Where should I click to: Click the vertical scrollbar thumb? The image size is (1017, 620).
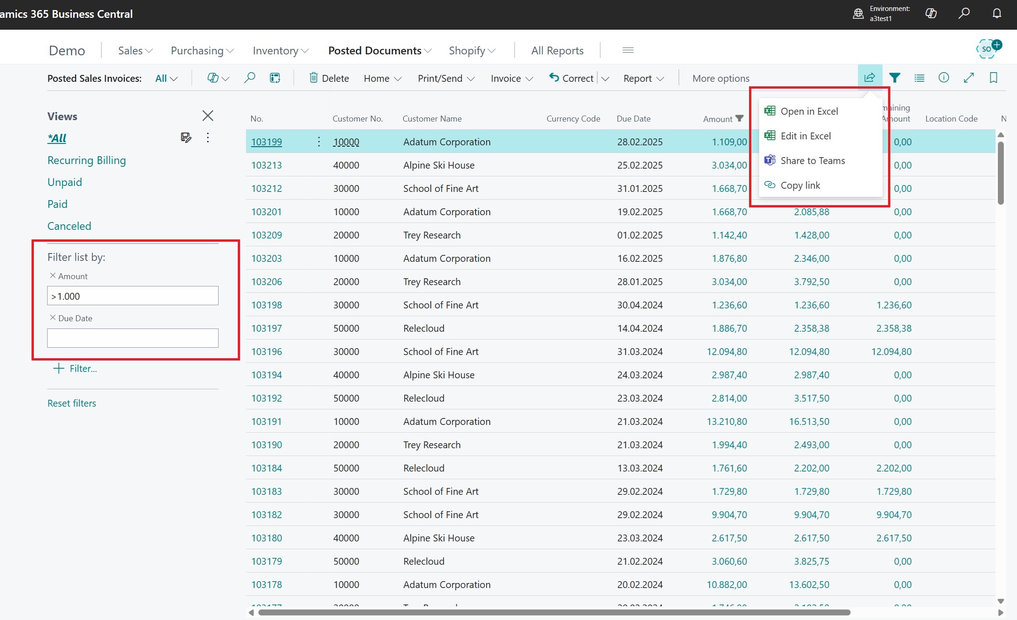click(1001, 173)
